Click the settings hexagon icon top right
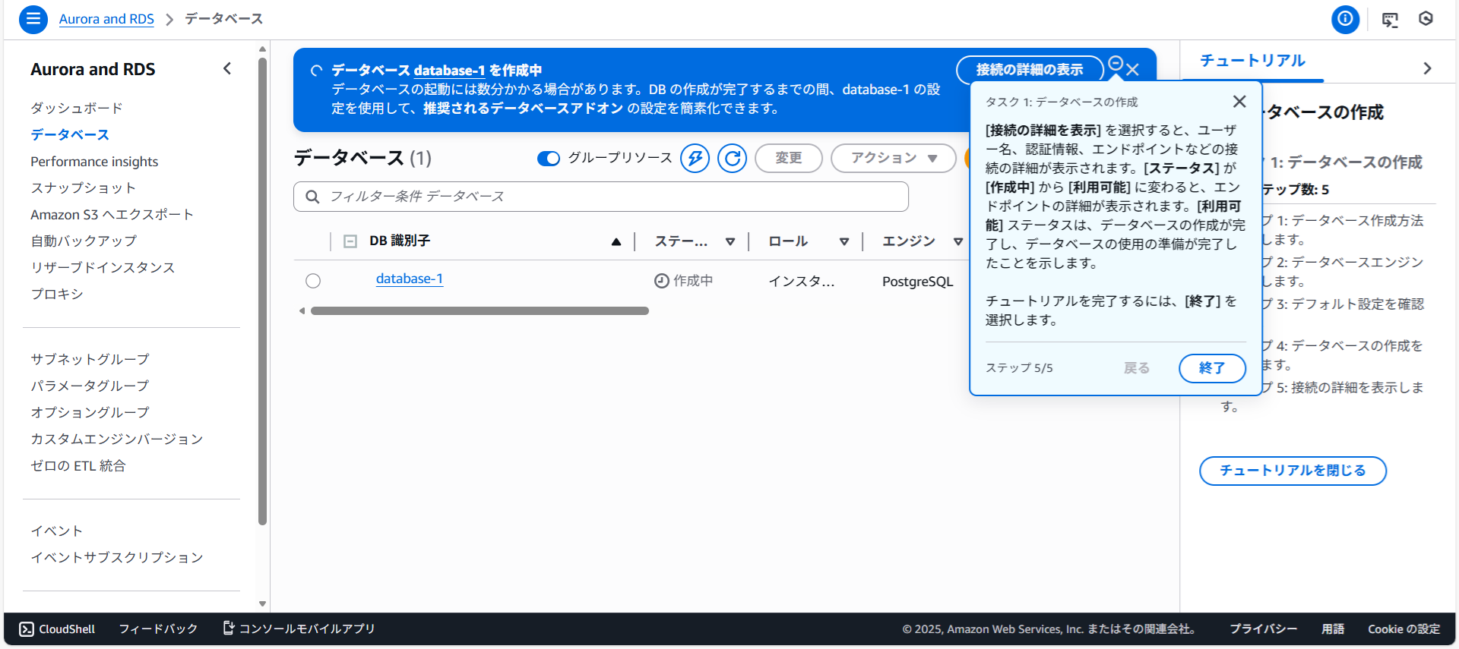This screenshot has height=649, width=1459. click(1426, 19)
